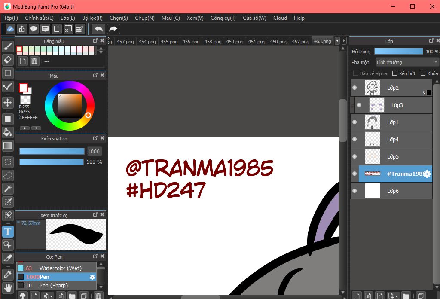Undock the Bảng màu palette panel
This screenshot has height=299, width=440.
point(95,41)
